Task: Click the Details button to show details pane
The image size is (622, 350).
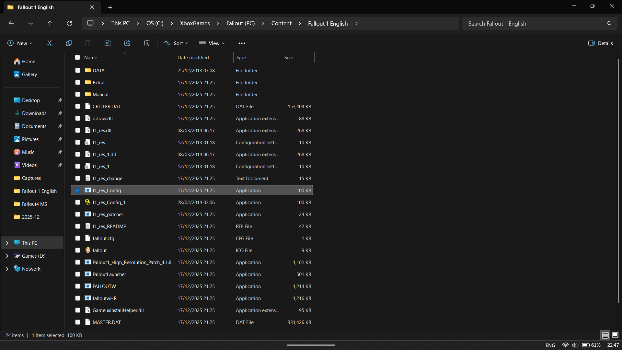Action: coord(601,43)
